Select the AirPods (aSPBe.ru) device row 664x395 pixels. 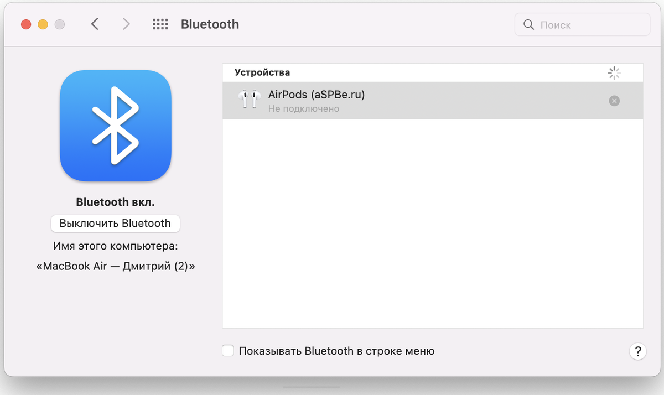coord(433,101)
